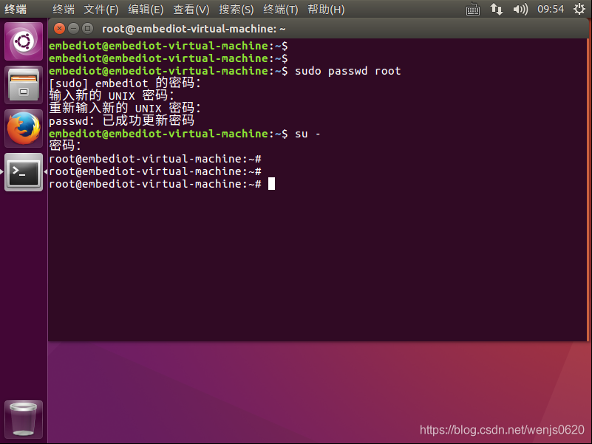Open the 终端 application menu

click(x=64, y=10)
